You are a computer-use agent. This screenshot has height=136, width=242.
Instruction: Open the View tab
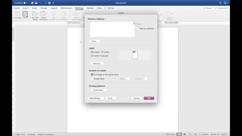tap(99, 8)
